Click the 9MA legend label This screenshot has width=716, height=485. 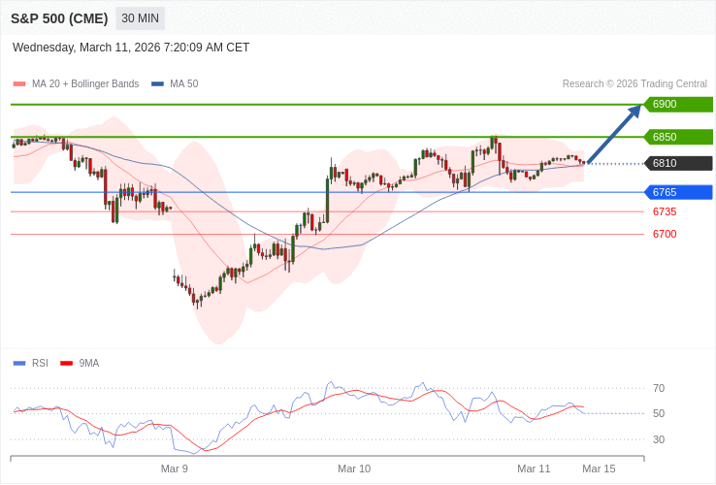click(x=89, y=364)
